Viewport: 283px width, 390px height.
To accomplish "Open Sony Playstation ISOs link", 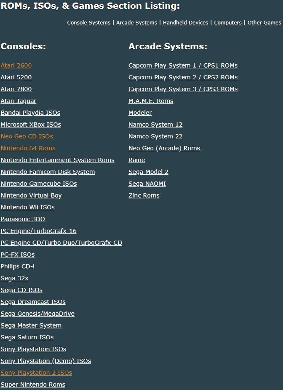I will [34, 349].
